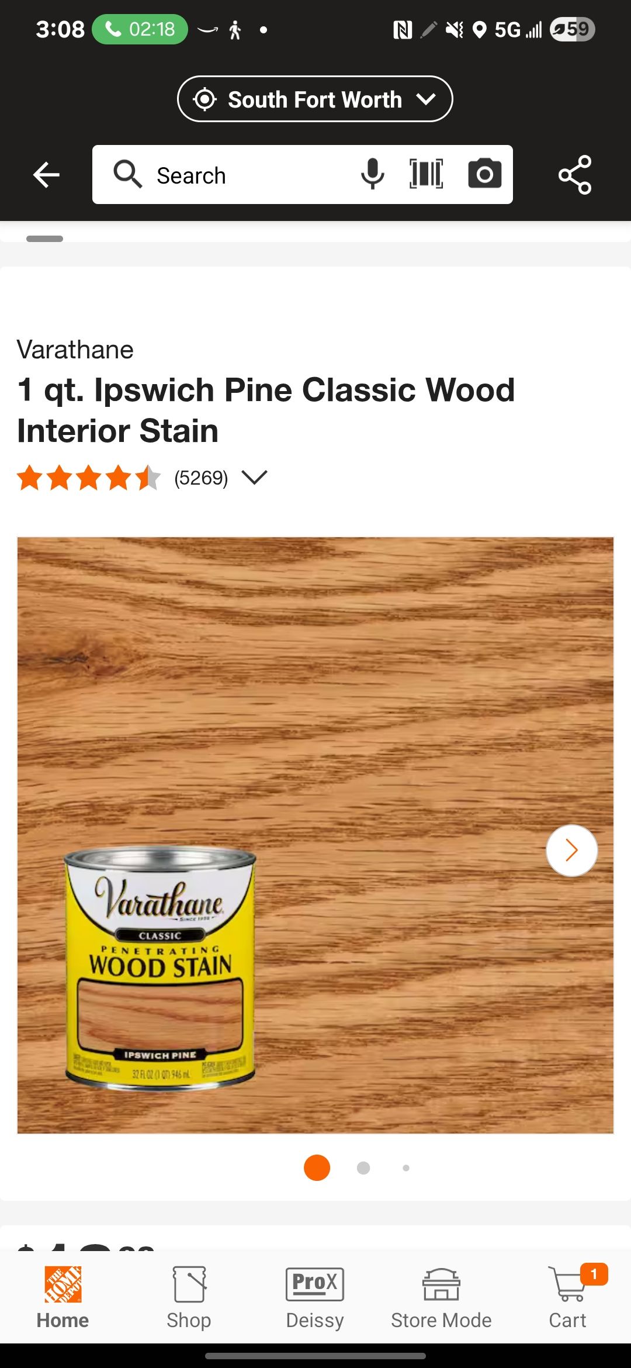
Task: Open camera image search icon
Action: pos(485,174)
